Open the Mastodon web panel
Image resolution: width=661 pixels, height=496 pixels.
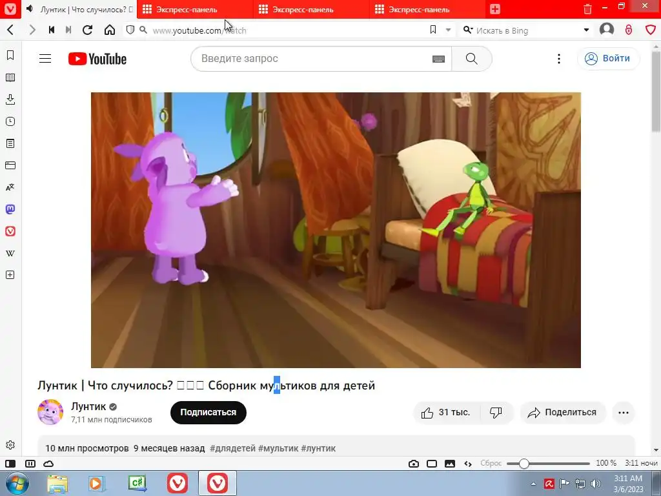click(x=10, y=209)
